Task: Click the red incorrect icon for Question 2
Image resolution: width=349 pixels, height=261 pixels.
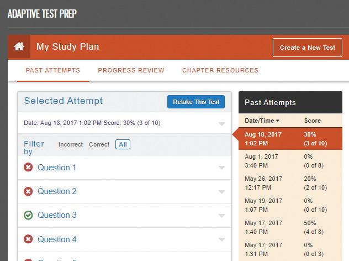Action: [28, 191]
